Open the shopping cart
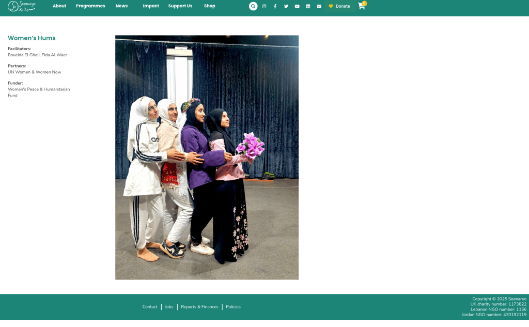Screen dimensions: 529x327 click(361, 6)
